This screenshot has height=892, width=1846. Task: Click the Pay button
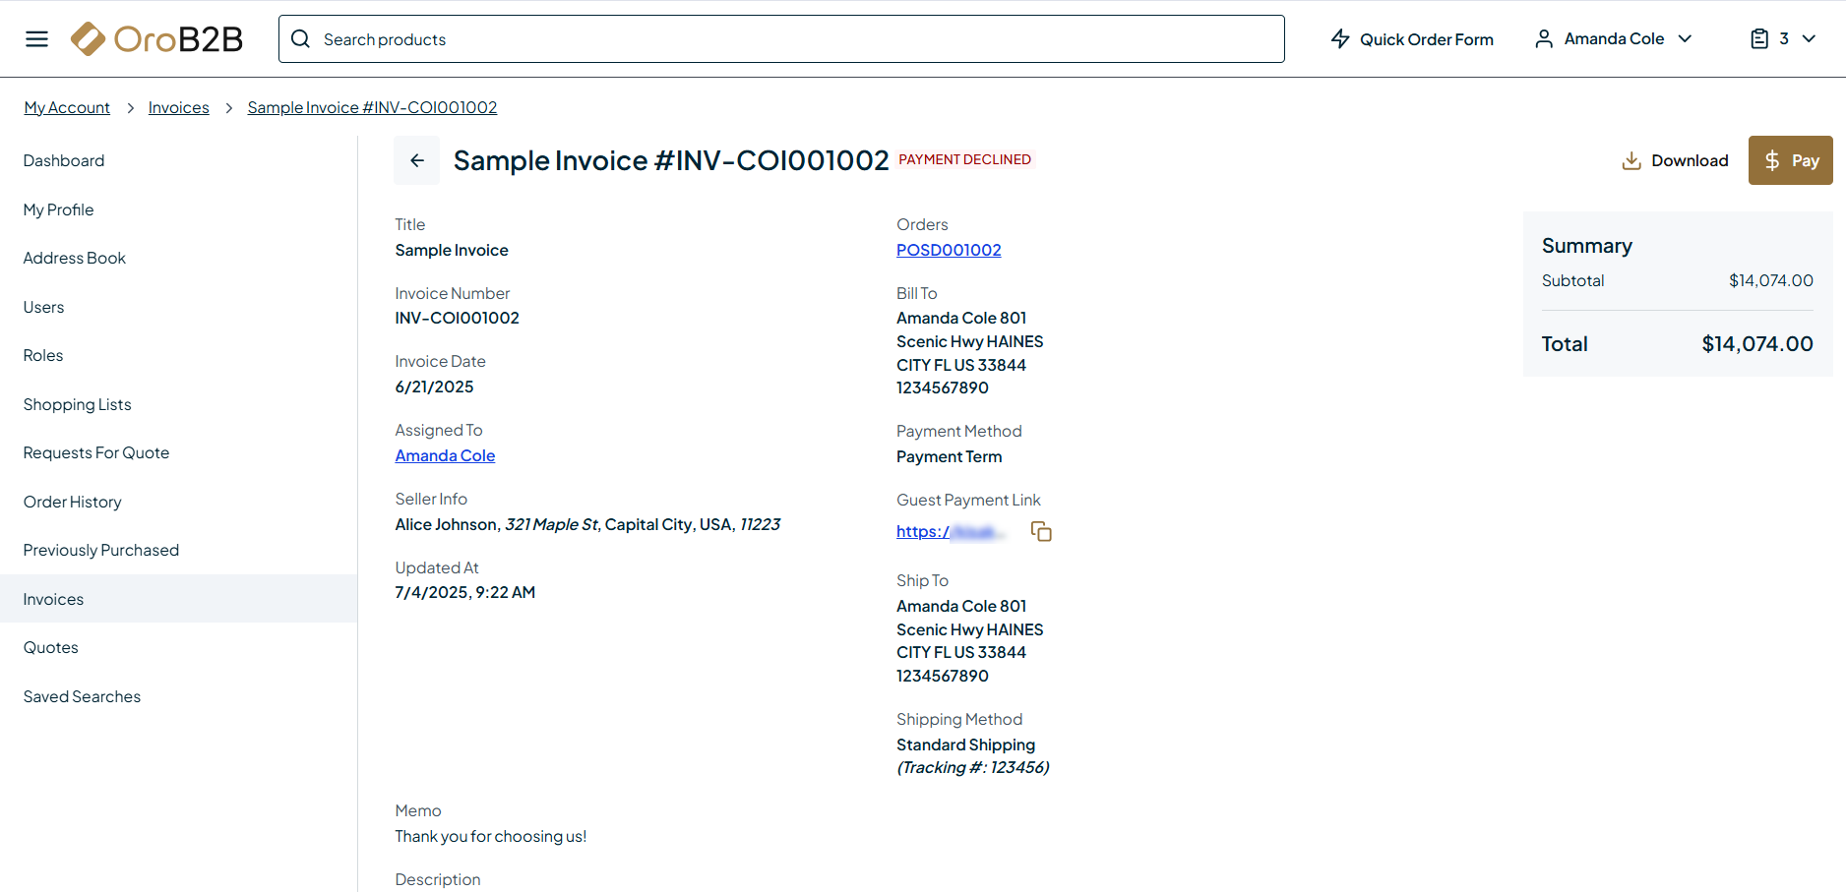(x=1790, y=160)
